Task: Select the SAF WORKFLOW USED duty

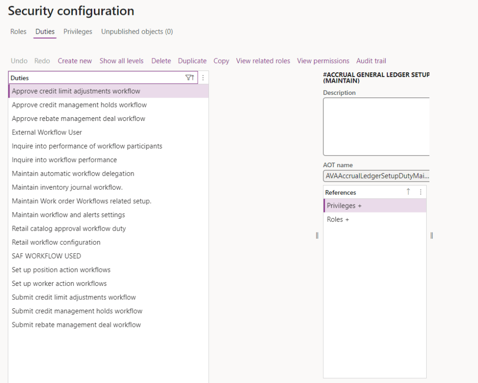Action: (46, 256)
